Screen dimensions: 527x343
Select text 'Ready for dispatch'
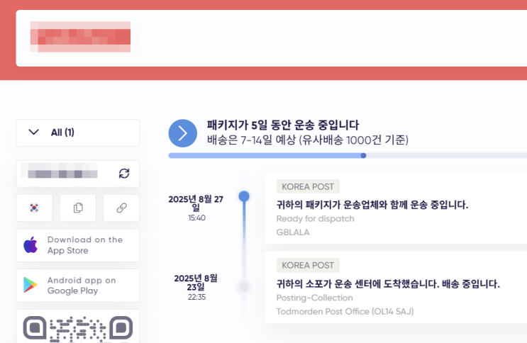coord(315,219)
